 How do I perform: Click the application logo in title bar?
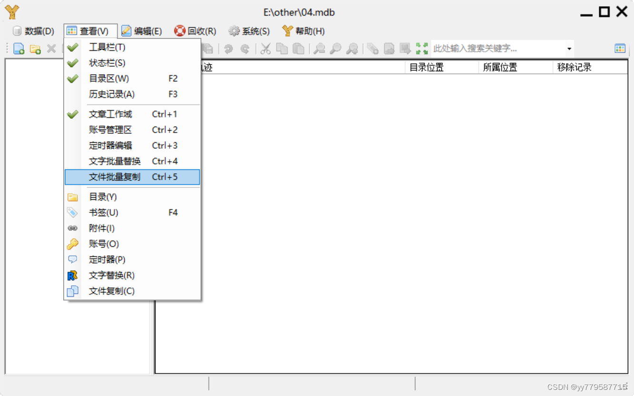(12, 12)
